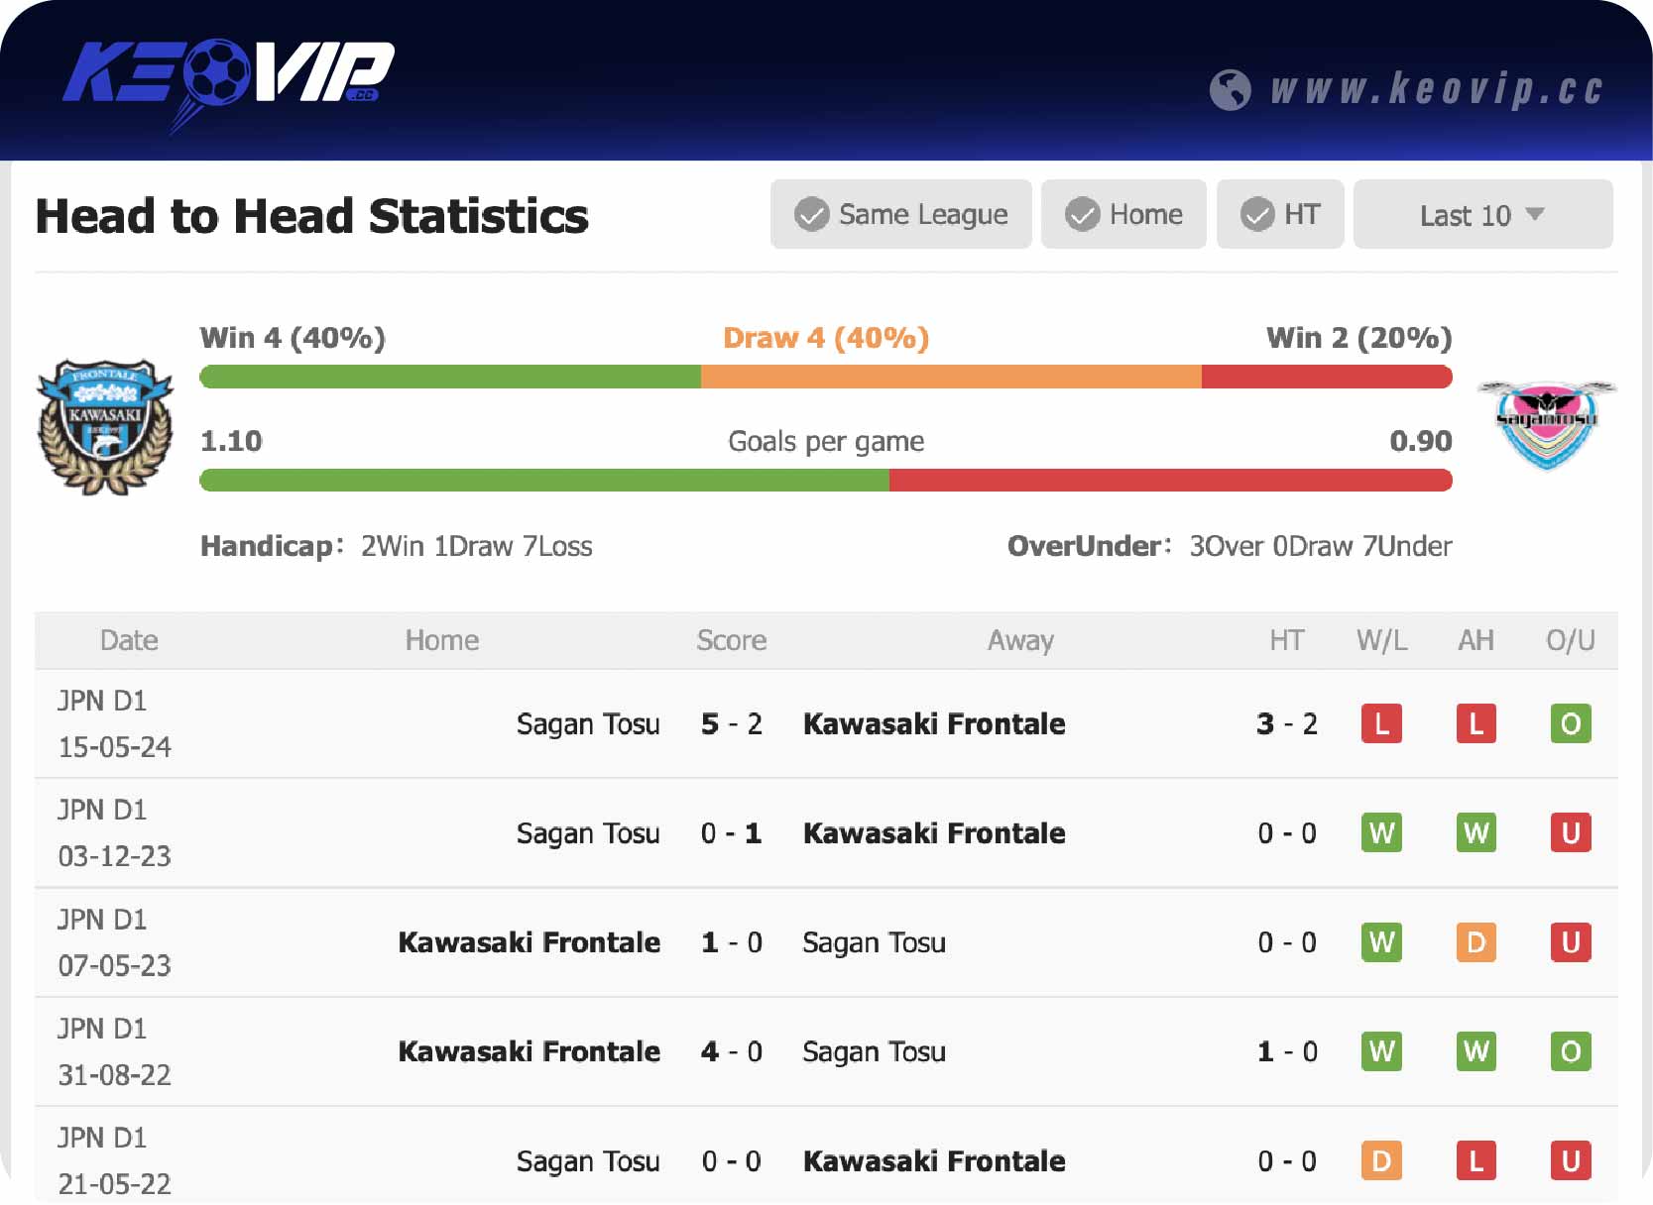Click orange D result badge for 21-05-22
The width and height of the screenshot is (1653, 1205).
(1381, 1160)
